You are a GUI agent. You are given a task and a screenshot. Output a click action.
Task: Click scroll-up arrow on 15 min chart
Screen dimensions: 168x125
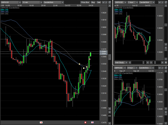tap(110, 6)
